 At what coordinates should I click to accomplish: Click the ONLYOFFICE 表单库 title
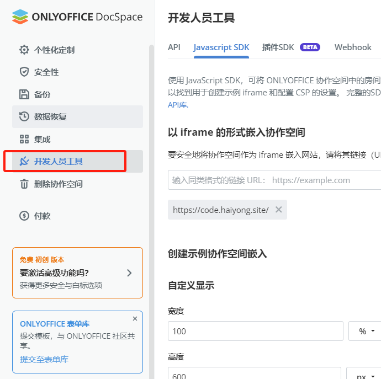tap(55, 324)
